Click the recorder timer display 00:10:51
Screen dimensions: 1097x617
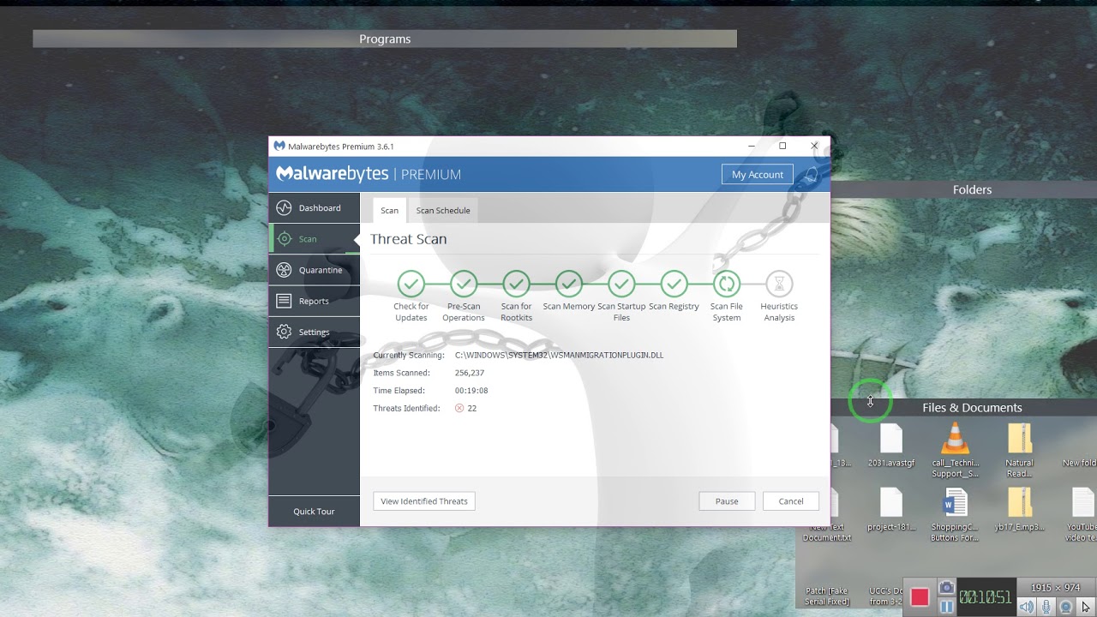click(x=985, y=597)
